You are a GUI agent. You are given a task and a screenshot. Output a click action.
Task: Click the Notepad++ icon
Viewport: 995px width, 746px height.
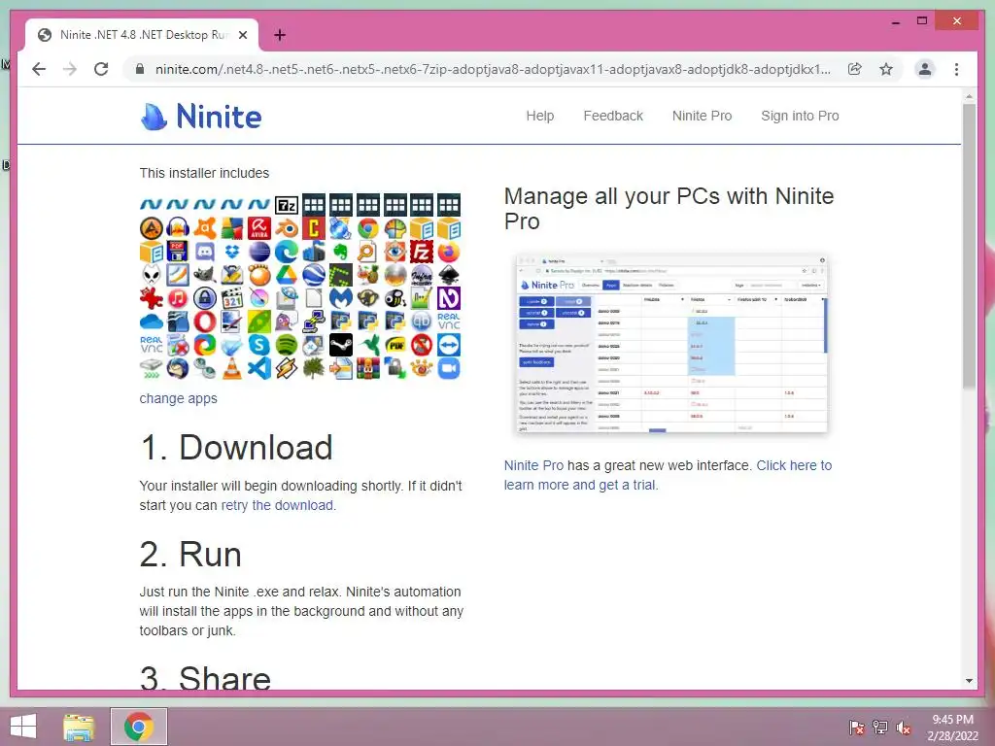click(422, 298)
